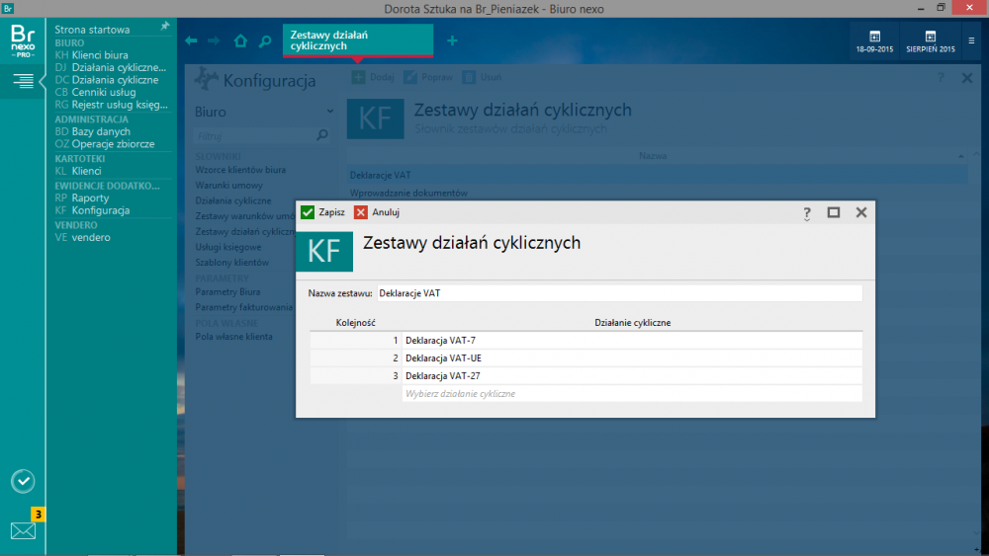989x556 pixels.
Task: Open the hamburger menu in top-right corner
Action: pyautogui.click(x=971, y=40)
